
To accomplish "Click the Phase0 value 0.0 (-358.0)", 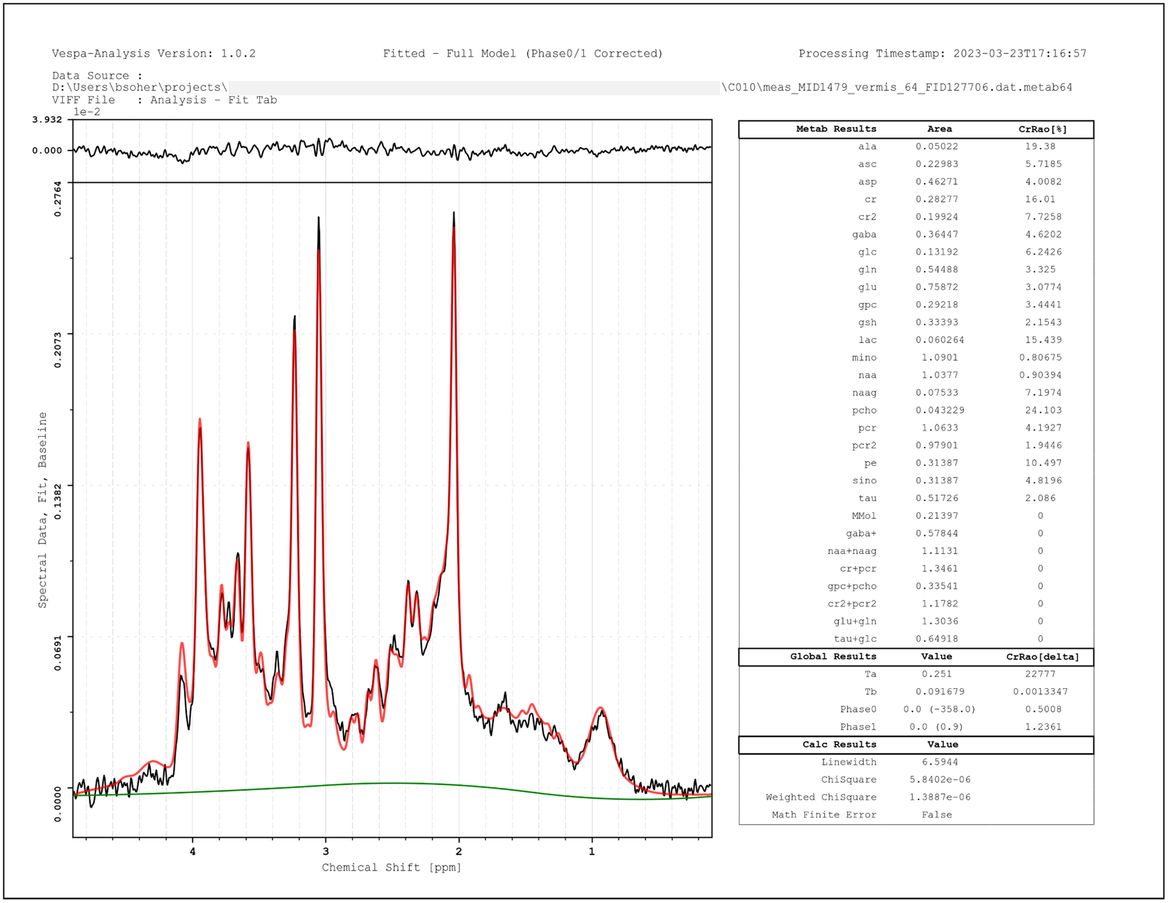I will point(940,709).
